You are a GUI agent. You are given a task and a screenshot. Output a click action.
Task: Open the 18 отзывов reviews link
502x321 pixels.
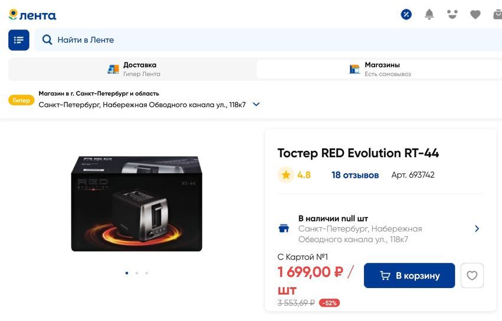point(355,175)
